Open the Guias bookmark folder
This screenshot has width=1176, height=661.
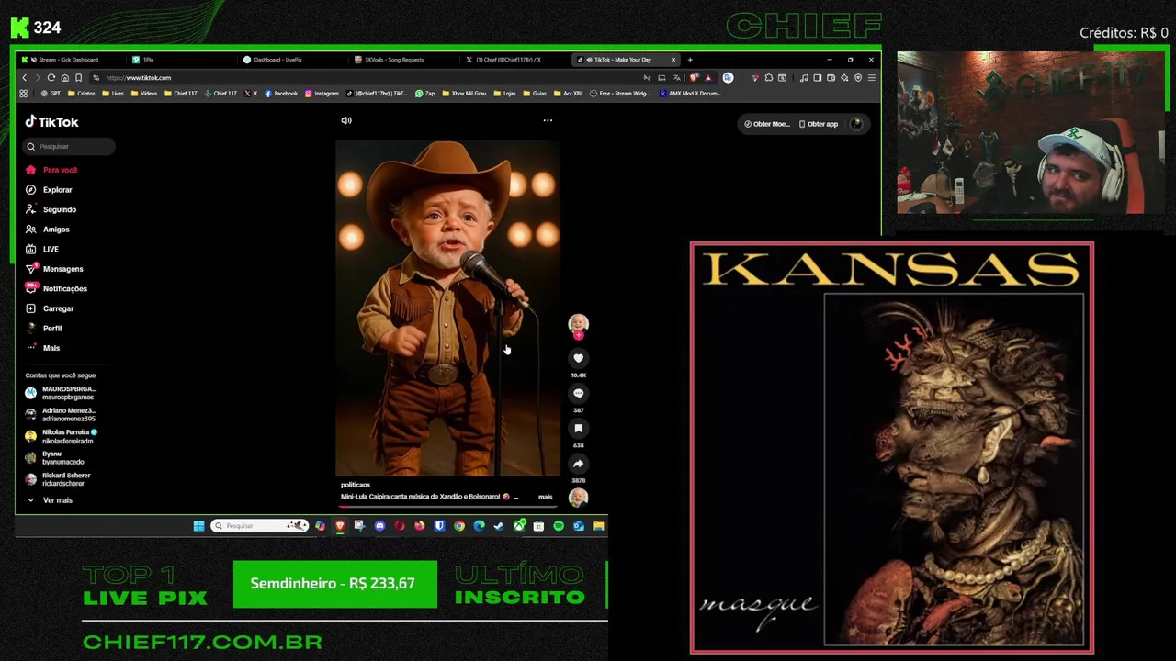[x=534, y=94]
